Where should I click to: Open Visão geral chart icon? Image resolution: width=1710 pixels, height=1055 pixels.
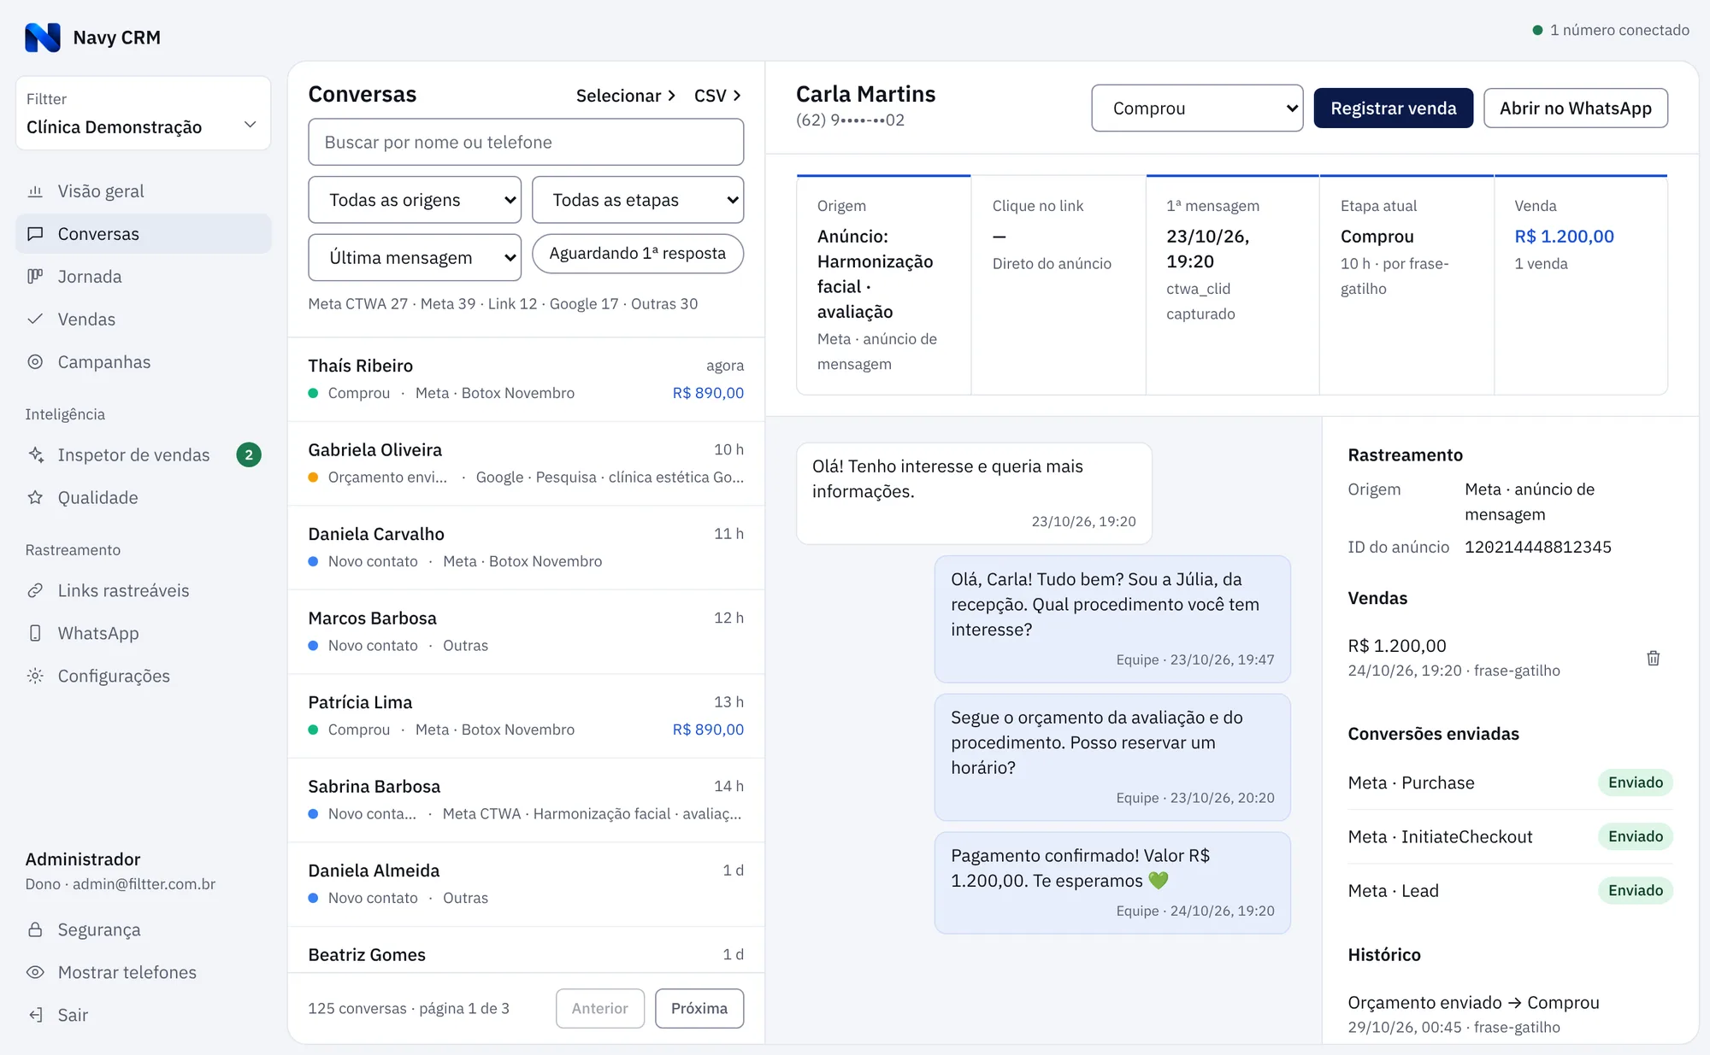click(x=35, y=191)
